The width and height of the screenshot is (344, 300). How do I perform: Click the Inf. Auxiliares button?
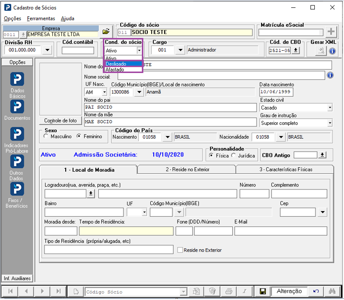click(x=17, y=278)
